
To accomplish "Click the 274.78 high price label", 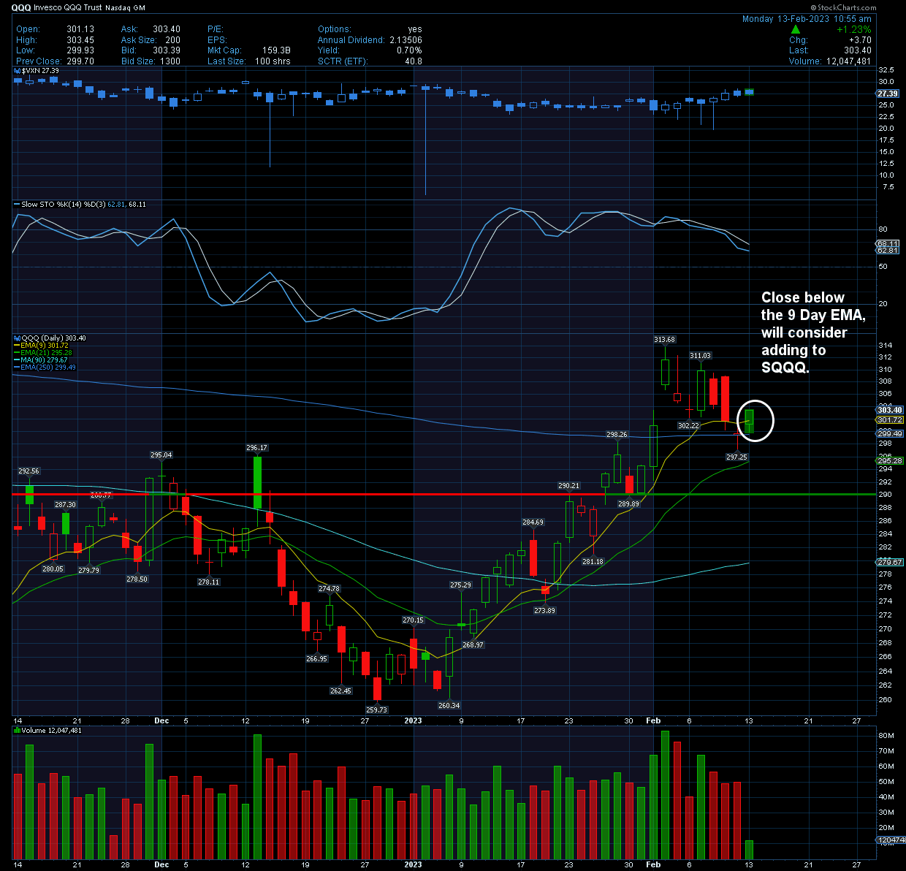I will tap(329, 589).
